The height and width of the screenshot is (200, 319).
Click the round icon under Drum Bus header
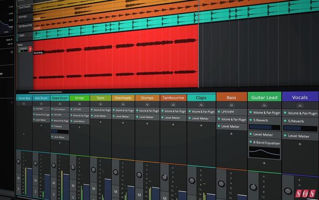24,104
